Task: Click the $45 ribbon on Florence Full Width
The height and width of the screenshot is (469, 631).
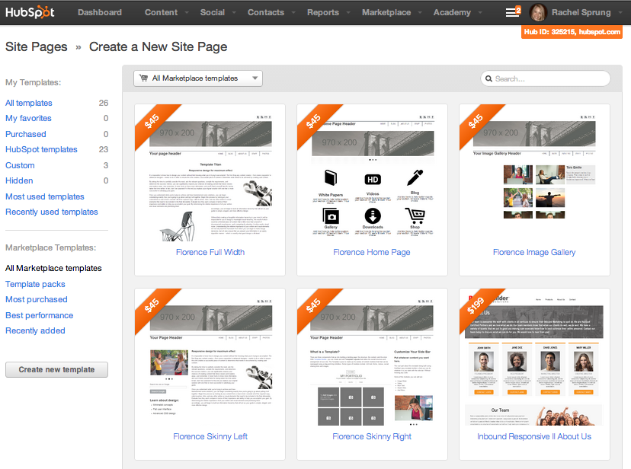Action: 153,123
